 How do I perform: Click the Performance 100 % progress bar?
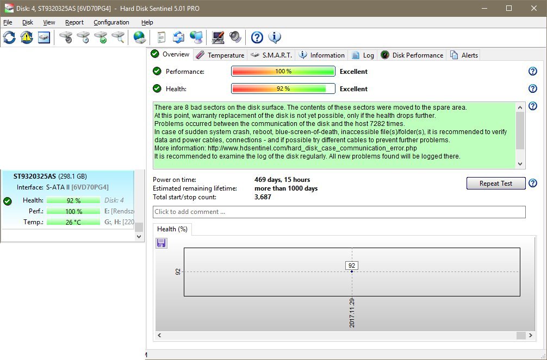tap(283, 71)
